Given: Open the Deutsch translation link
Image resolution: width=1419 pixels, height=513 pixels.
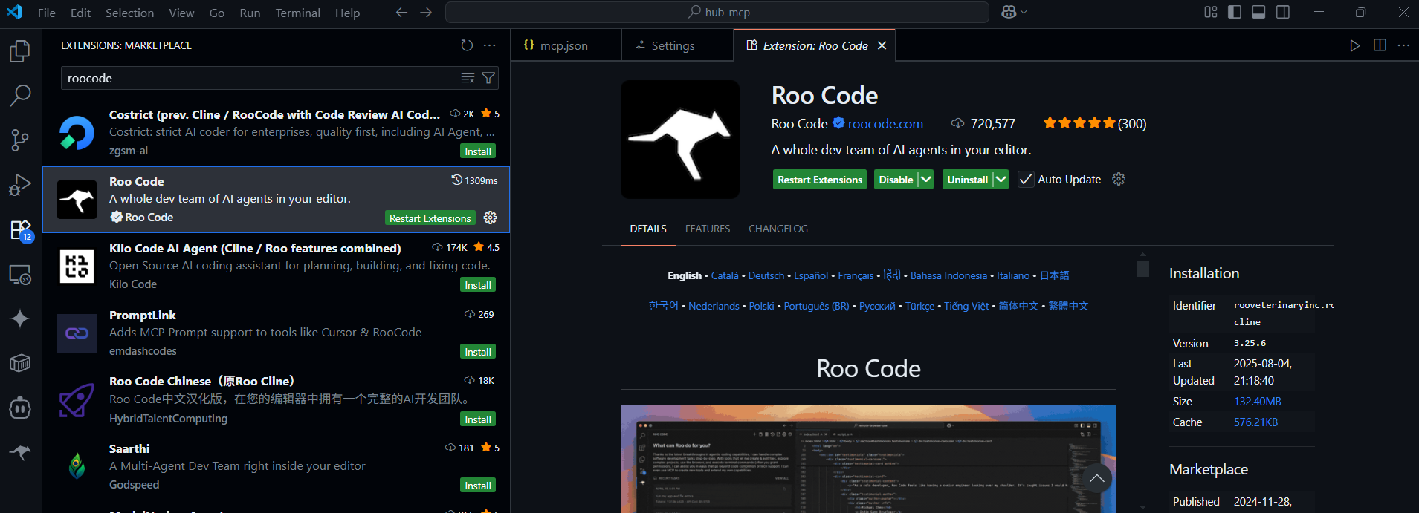Looking at the screenshot, I should coord(766,275).
